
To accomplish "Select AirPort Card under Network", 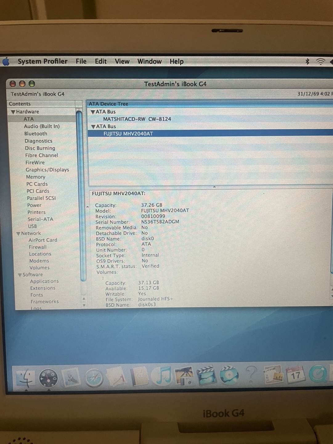I will tap(43, 240).
